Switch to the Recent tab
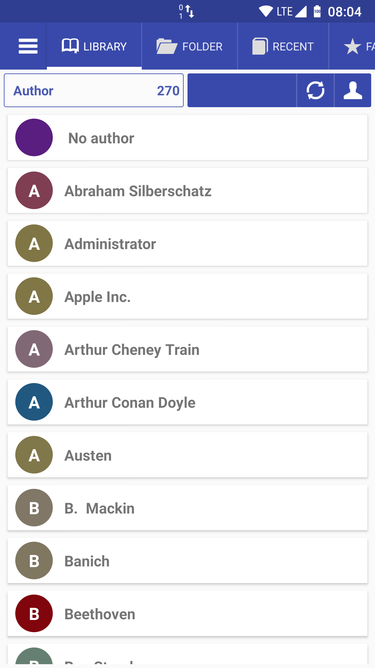 283,46
